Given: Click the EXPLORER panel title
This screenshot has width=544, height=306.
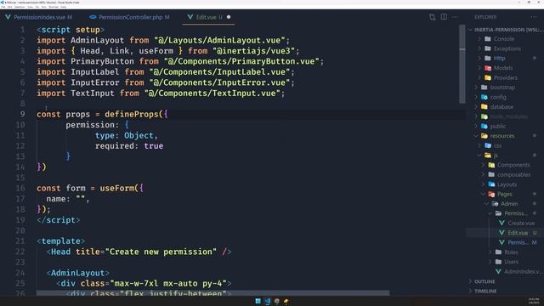Looking at the screenshot, I should (485, 17).
